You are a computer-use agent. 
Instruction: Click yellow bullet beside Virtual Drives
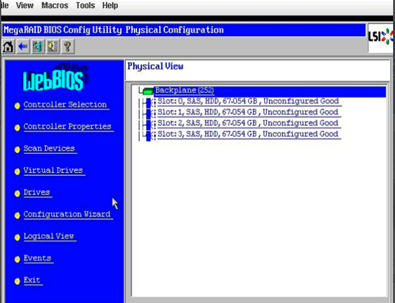(x=17, y=171)
